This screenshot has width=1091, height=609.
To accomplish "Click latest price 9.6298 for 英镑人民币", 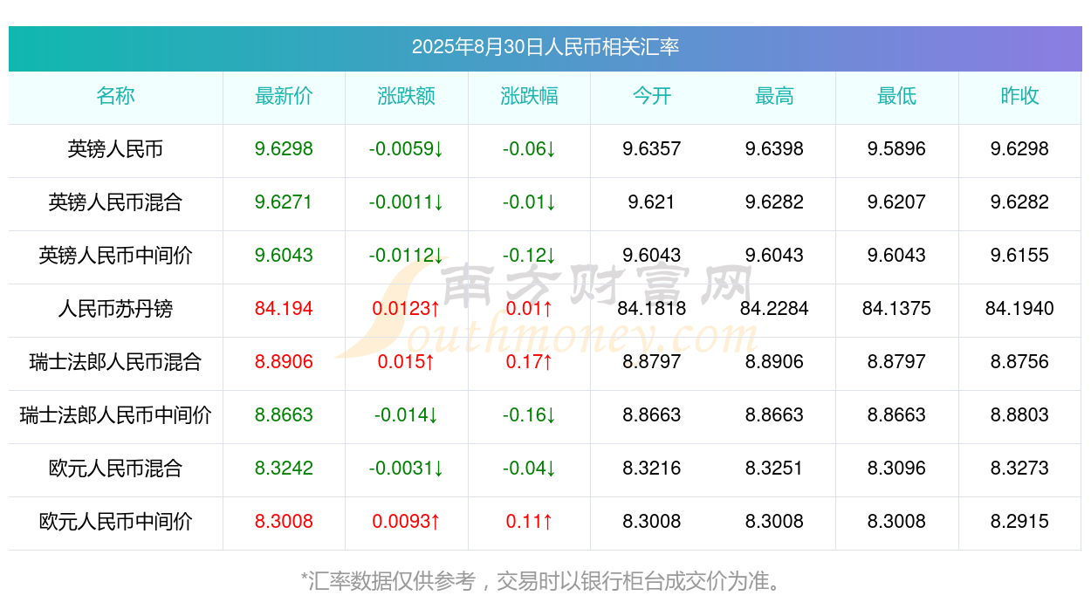I will pos(284,149).
